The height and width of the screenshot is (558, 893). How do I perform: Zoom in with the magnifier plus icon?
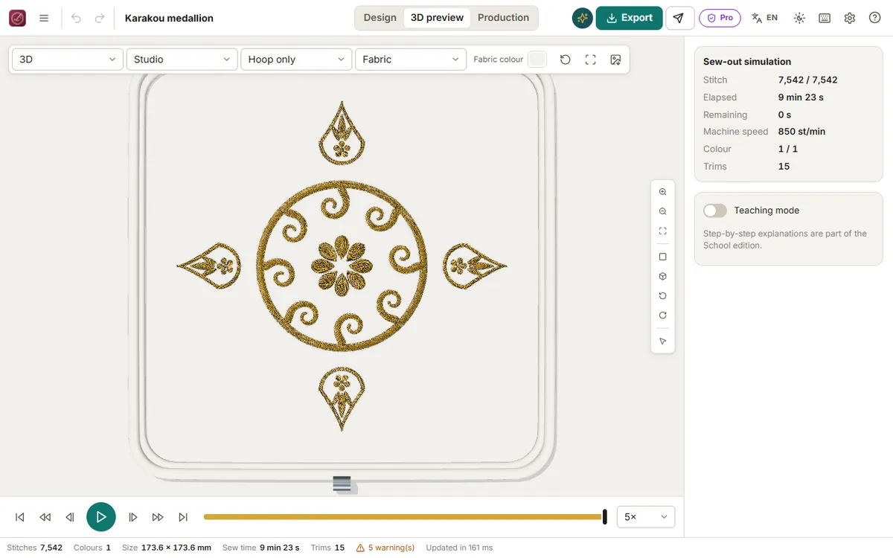point(663,192)
